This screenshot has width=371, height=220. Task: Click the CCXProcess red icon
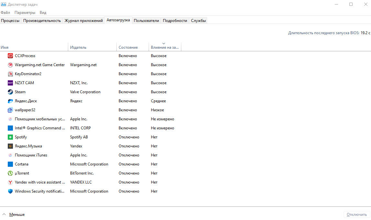[x=10, y=56]
